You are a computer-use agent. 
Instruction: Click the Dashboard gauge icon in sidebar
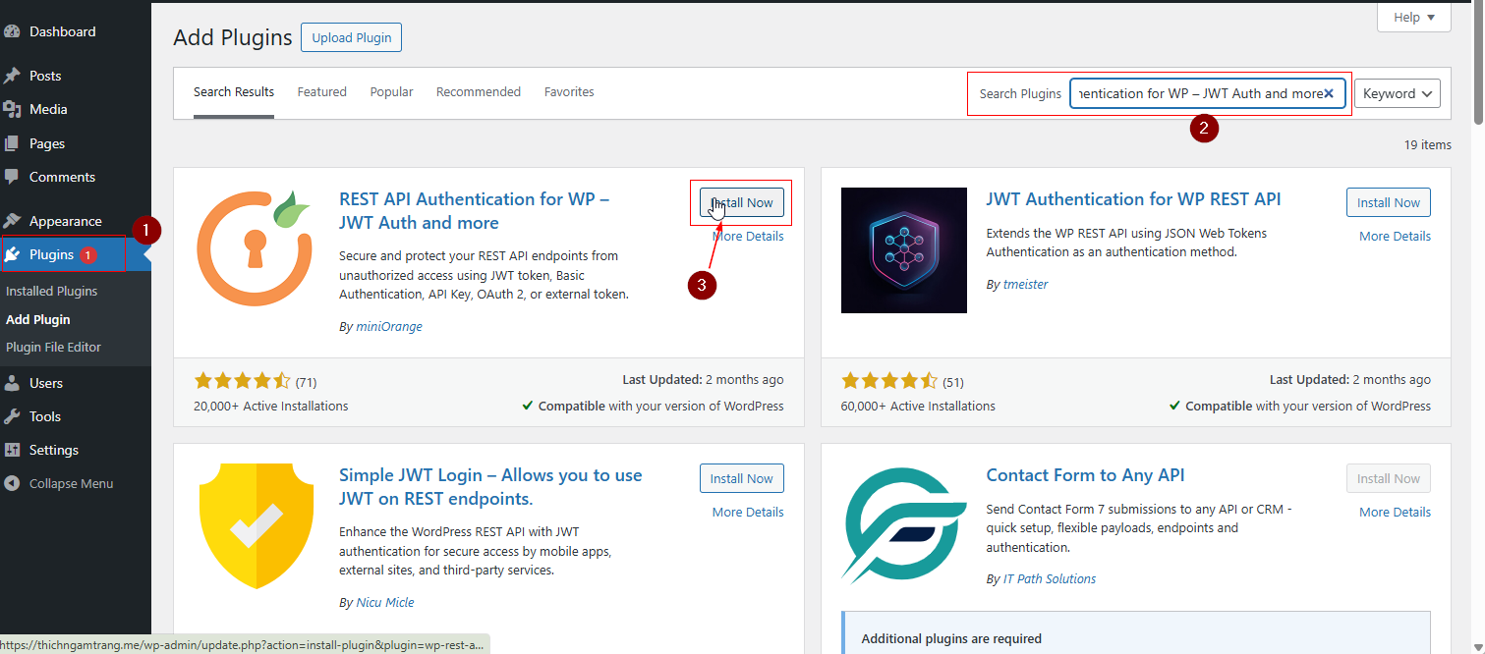tap(13, 31)
